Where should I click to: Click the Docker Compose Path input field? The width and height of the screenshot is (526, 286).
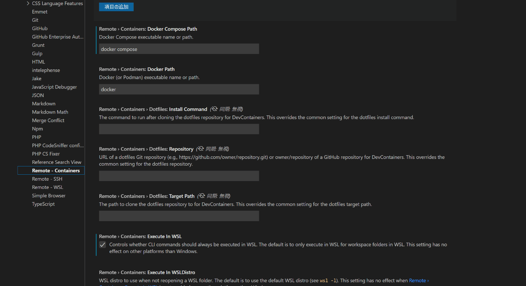[x=179, y=49]
